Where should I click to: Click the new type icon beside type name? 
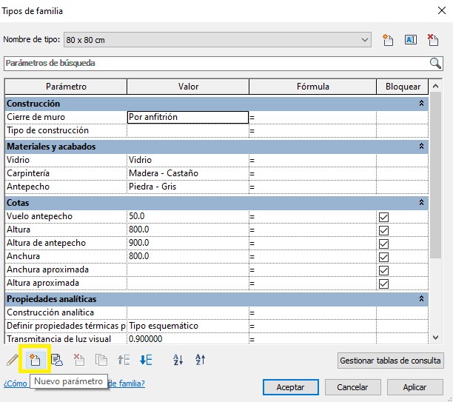coord(387,39)
